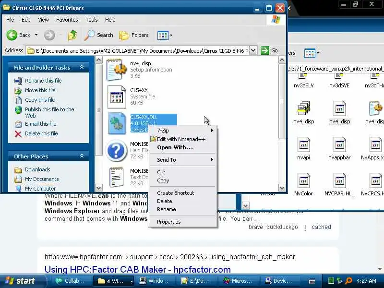
Task: Open Views dropdown in background window
Action: click(318, 53)
